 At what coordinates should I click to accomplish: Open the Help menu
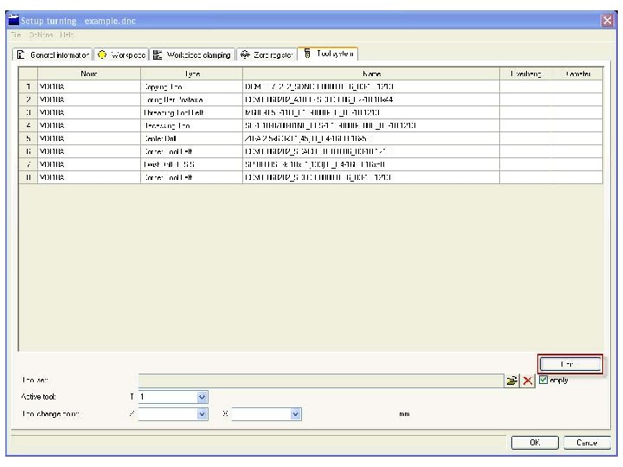click(67, 35)
